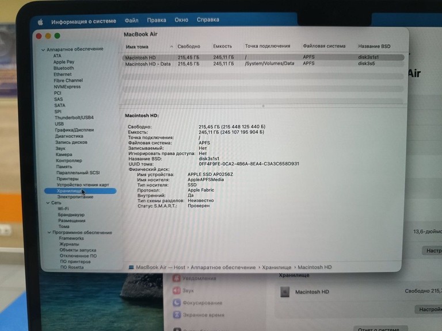Select Bluetooth in the sidebar

point(64,68)
